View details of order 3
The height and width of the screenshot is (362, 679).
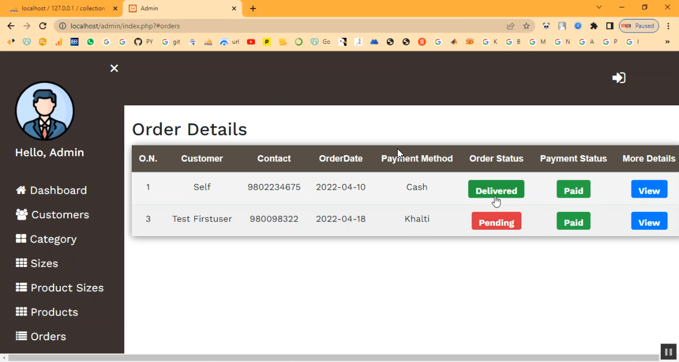(649, 222)
